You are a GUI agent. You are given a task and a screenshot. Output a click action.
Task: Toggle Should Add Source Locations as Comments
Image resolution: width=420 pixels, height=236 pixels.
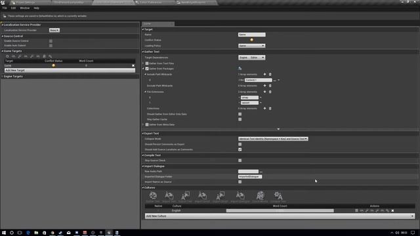(240, 149)
